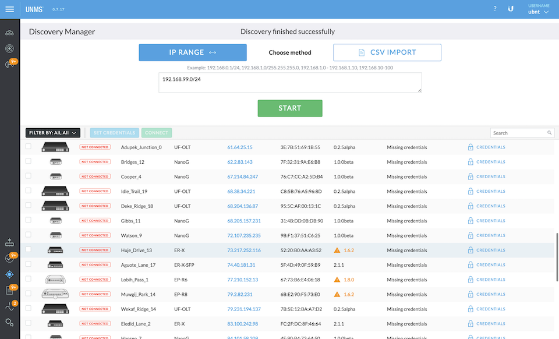559x339 pixels.
Task: Select checkbox for Bridges_12
Action: pos(28,161)
